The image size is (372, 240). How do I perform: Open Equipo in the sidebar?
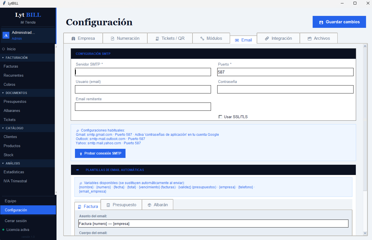28,201
